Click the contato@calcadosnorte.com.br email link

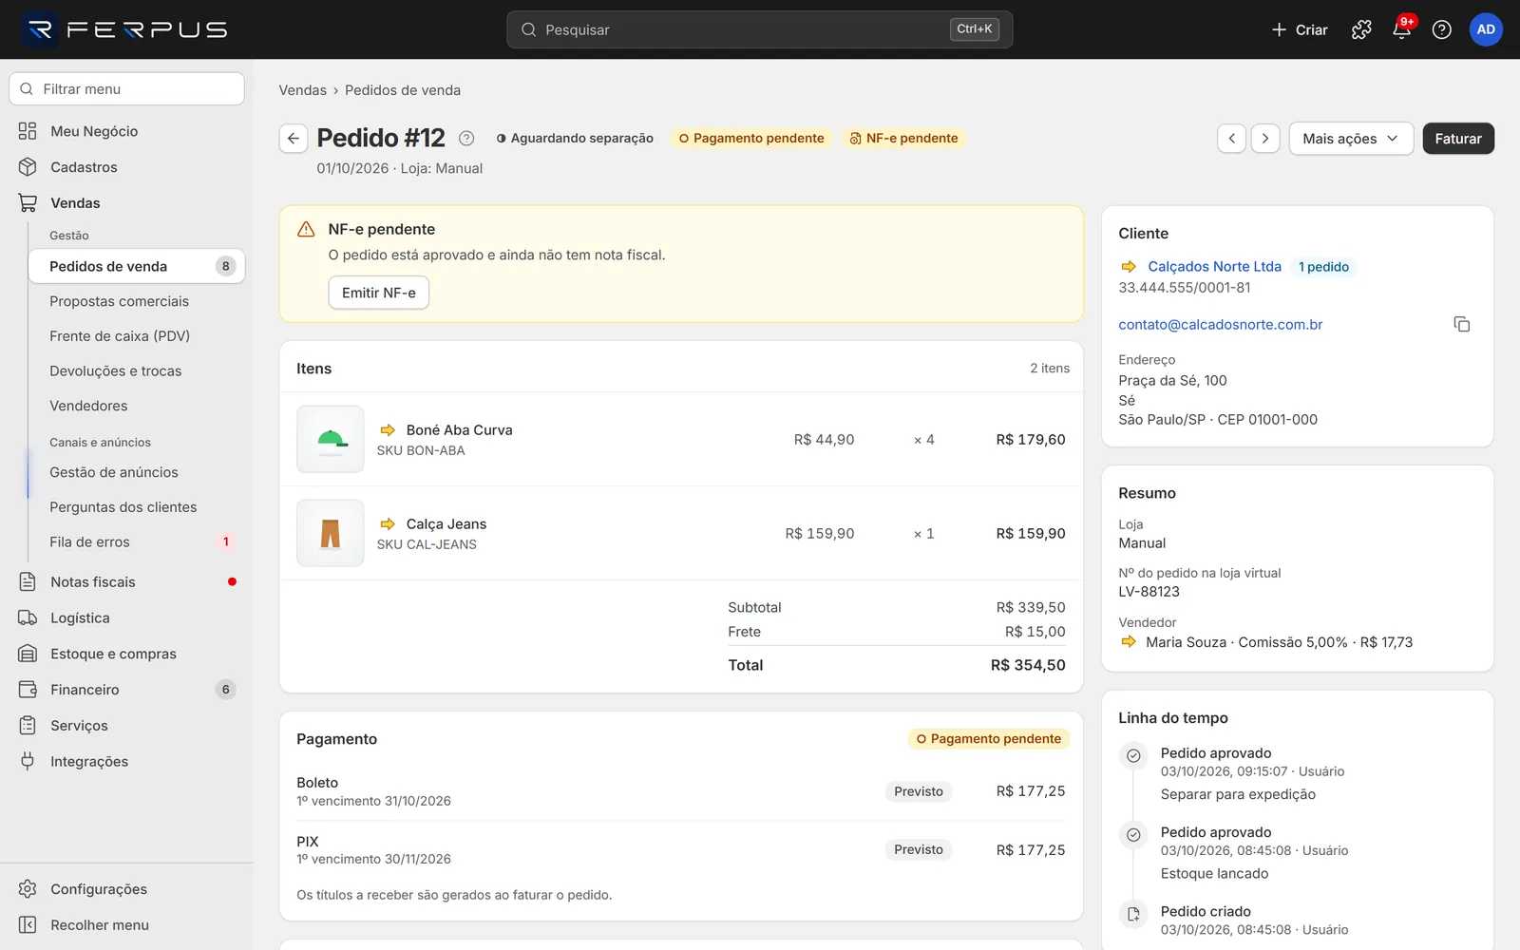pyautogui.click(x=1221, y=325)
